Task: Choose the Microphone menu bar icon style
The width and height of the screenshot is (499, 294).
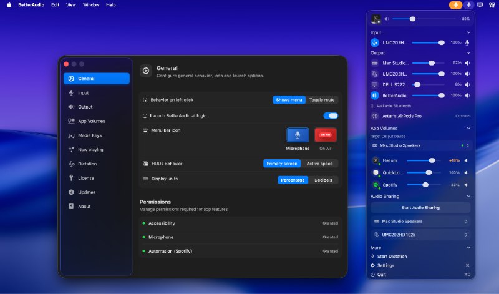Action: click(298, 135)
